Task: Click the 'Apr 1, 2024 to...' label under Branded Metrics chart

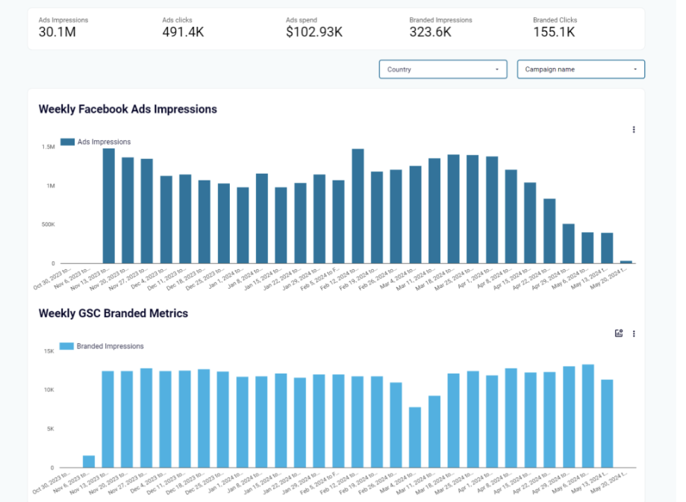Action: tap(473, 483)
